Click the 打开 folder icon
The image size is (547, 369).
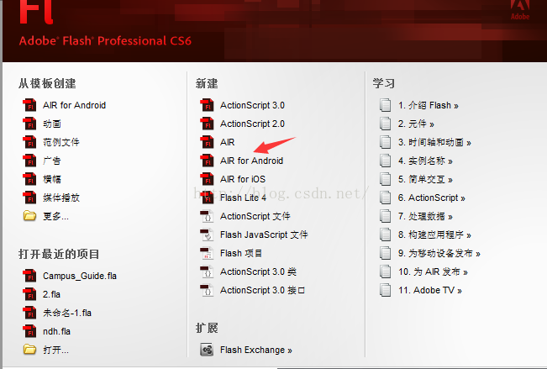(x=29, y=349)
